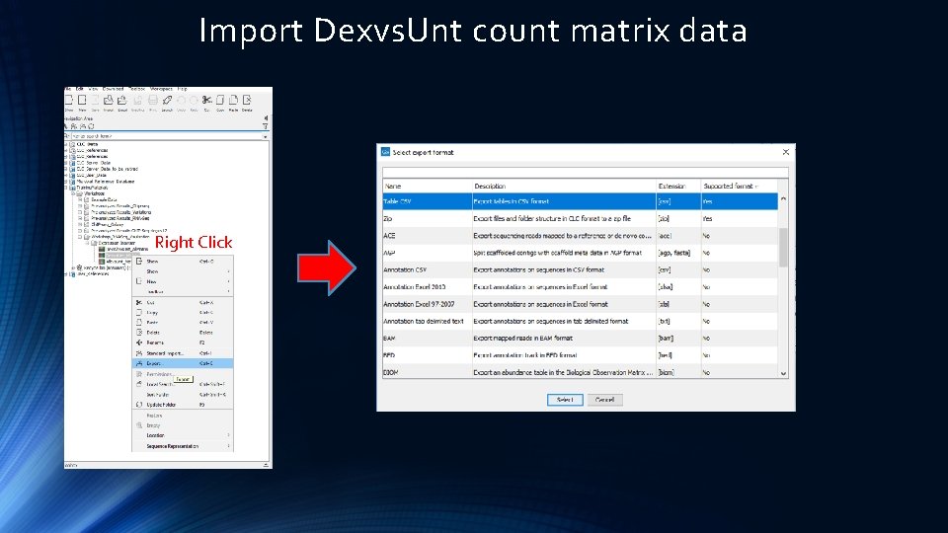This screenshot has height=533, width=948.
Task: Select the Annotation Excel 97-2007 format row
Action: [x=581, y=304]
